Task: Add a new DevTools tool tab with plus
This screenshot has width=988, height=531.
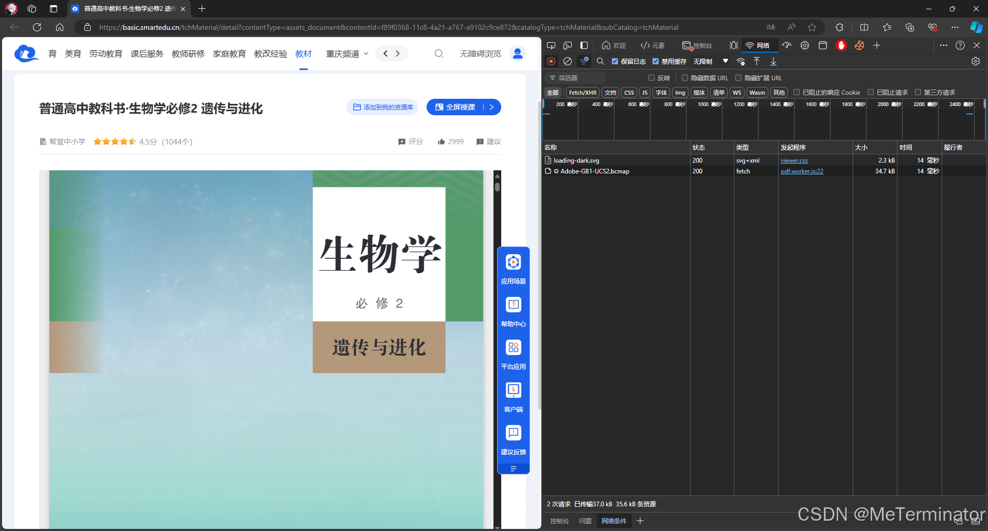Action: tap(877, 45)
